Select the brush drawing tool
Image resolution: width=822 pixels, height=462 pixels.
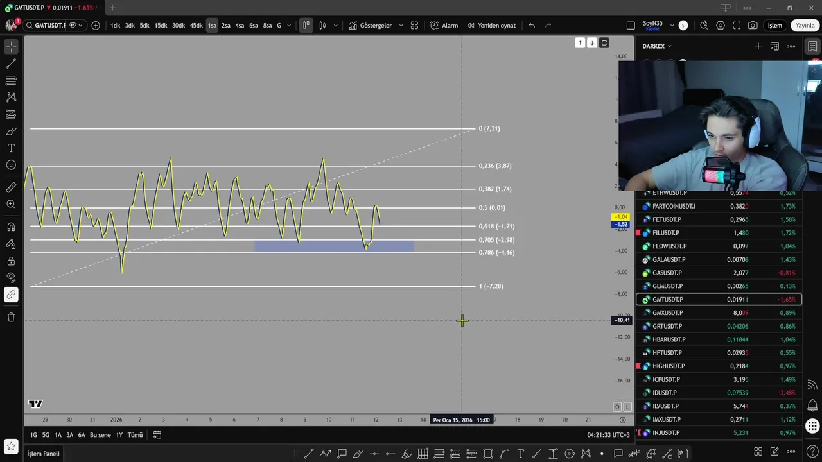point(11,131)
